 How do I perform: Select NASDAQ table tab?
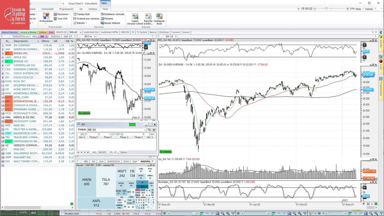coord(56,36)
